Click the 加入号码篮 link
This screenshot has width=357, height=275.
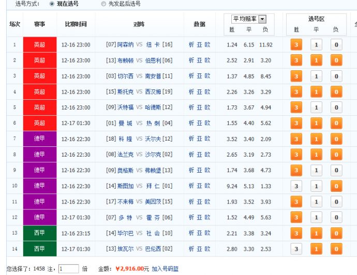coord(165,269)
